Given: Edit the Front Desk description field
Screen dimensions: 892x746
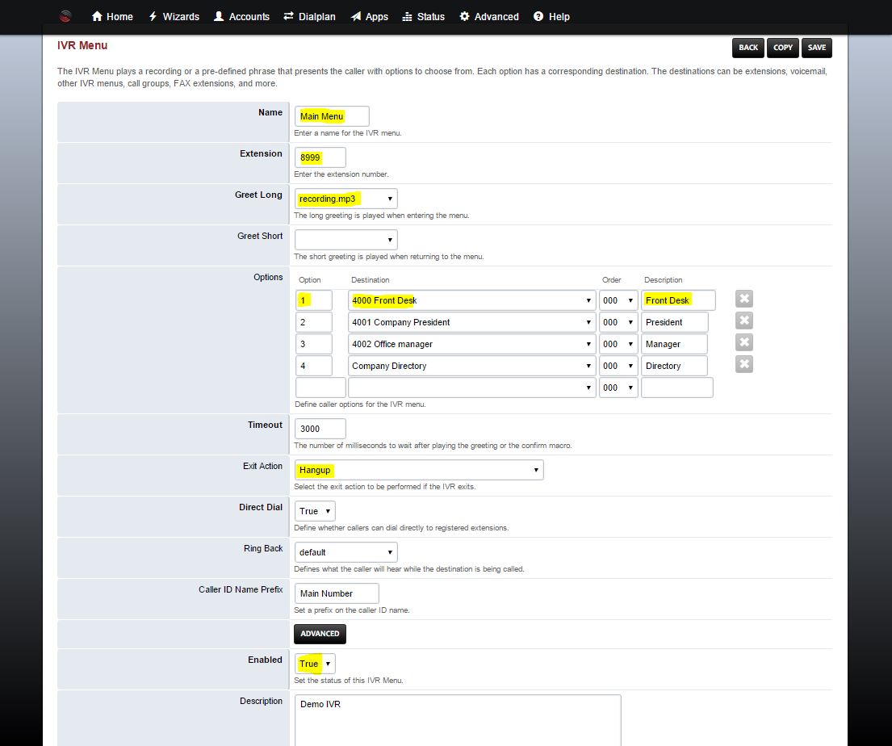Looking at the screenshot, I should [x=678, y=300].
